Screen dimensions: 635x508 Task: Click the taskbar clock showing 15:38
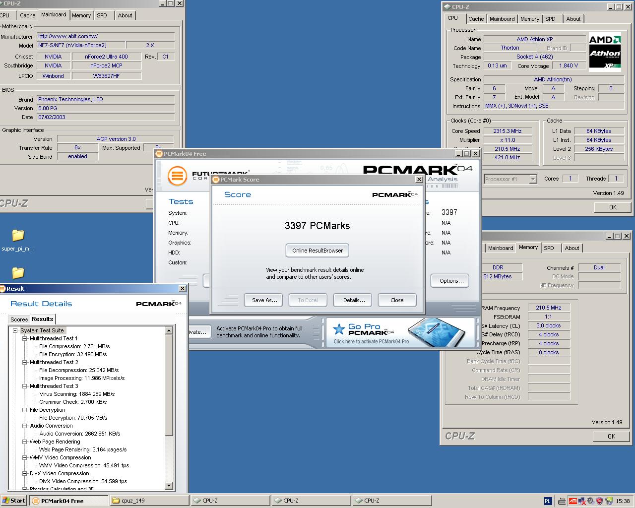[x=623, y=501]
